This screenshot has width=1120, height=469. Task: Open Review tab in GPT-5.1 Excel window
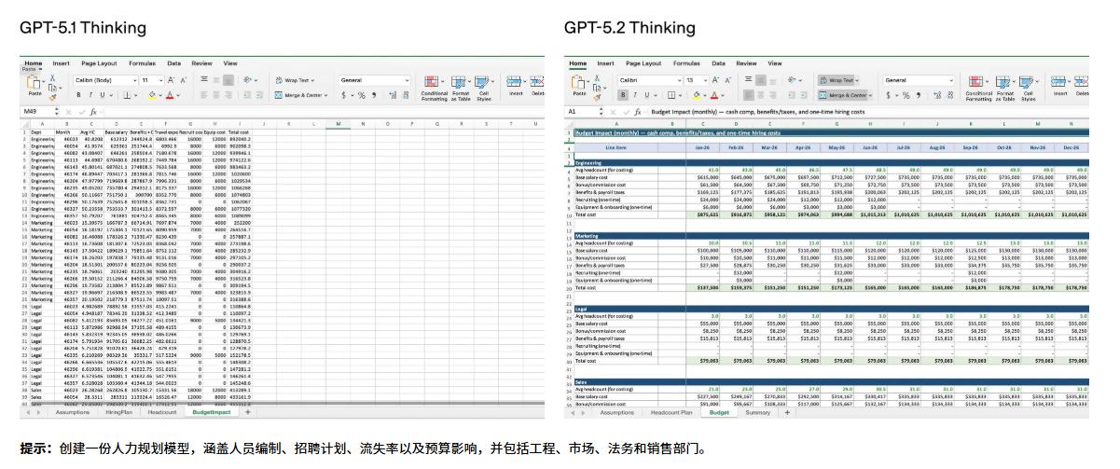pyautogui.click(x=201, y=63)
